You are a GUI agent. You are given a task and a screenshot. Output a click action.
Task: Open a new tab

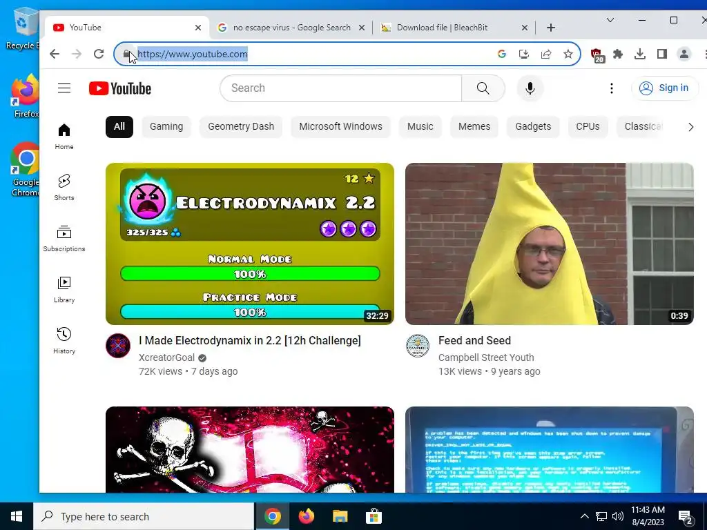[550, 28]
